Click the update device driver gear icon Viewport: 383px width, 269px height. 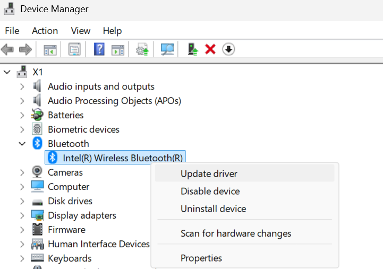click(x=142, y=49)
